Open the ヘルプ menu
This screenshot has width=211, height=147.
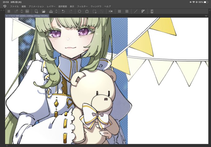pos(108,6)
